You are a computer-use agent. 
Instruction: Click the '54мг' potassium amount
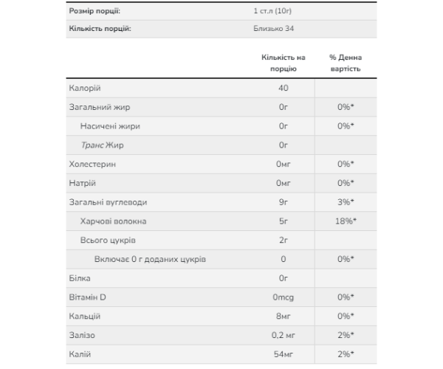tap(283, 355)
